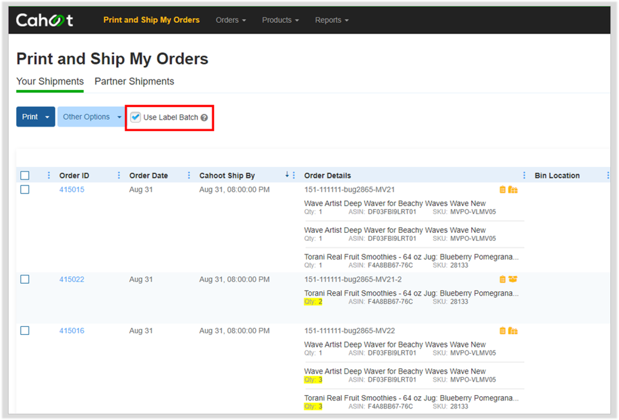Click the ASIN F4A8BB67-76C in order 415022
Screen dimensions: 619x420
tap(381, 302)
